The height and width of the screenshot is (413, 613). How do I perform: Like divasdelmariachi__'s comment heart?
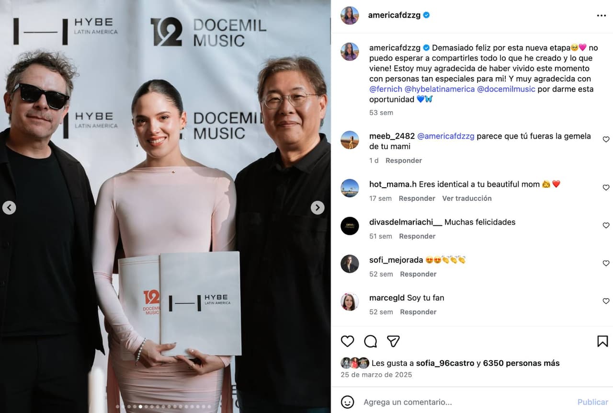[606, 225]
